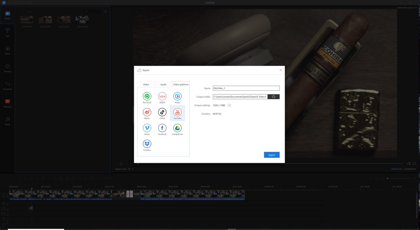Click the horizontal scrollbar at the bottom
Viewport: 420px width, 230px height.
click(x=36, y=229)
